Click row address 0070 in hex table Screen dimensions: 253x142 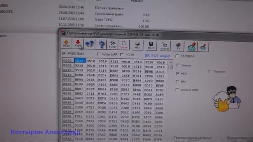pyautogui.click(x=68, y=125)
